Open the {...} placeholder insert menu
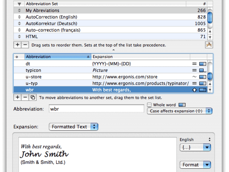 click(x=195, y=147)
